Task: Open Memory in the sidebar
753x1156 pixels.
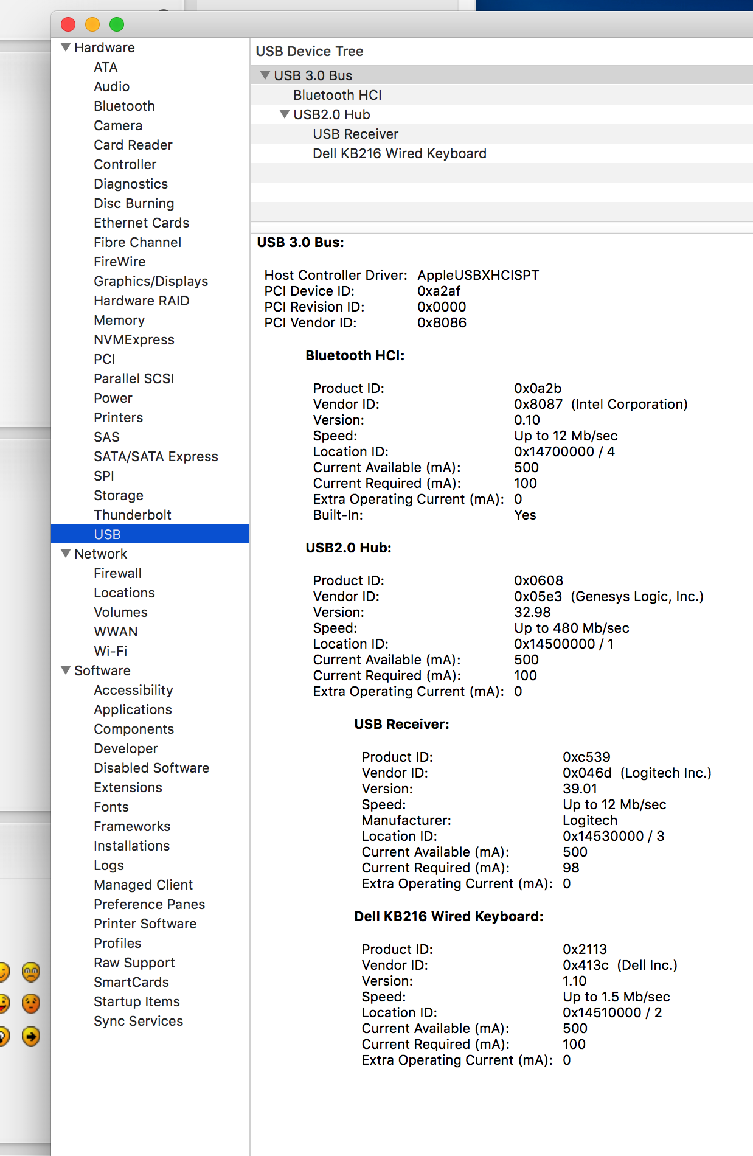Action: click(x=119, y=320)
